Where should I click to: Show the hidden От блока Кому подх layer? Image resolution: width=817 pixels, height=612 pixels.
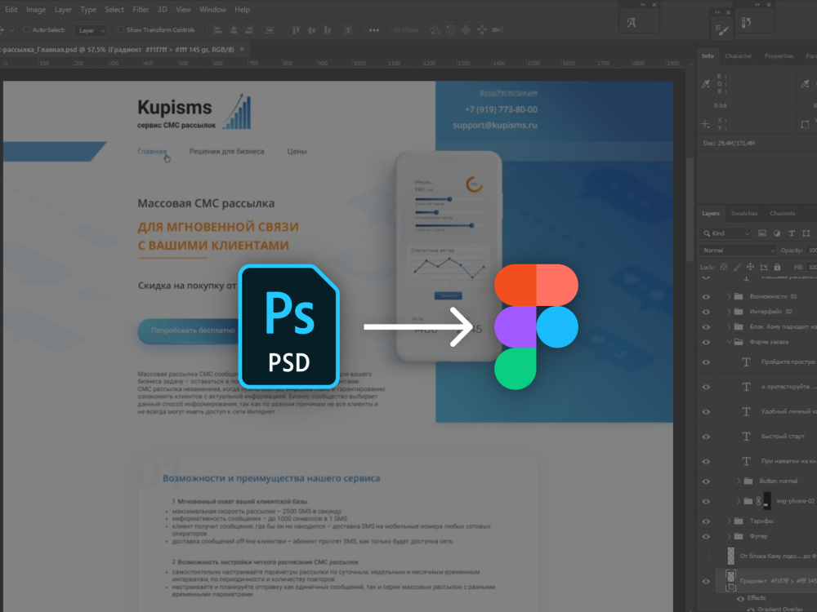click(x=706, y=556)
